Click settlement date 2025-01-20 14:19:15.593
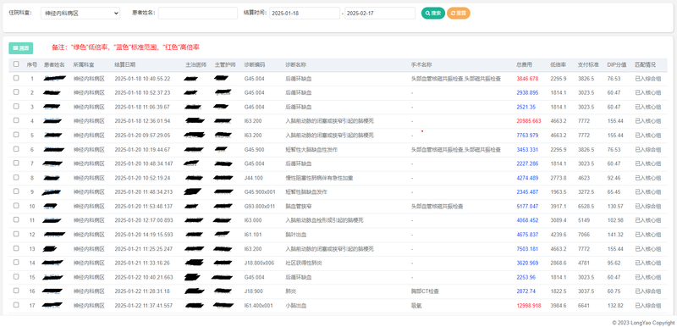 click(143, 235)
